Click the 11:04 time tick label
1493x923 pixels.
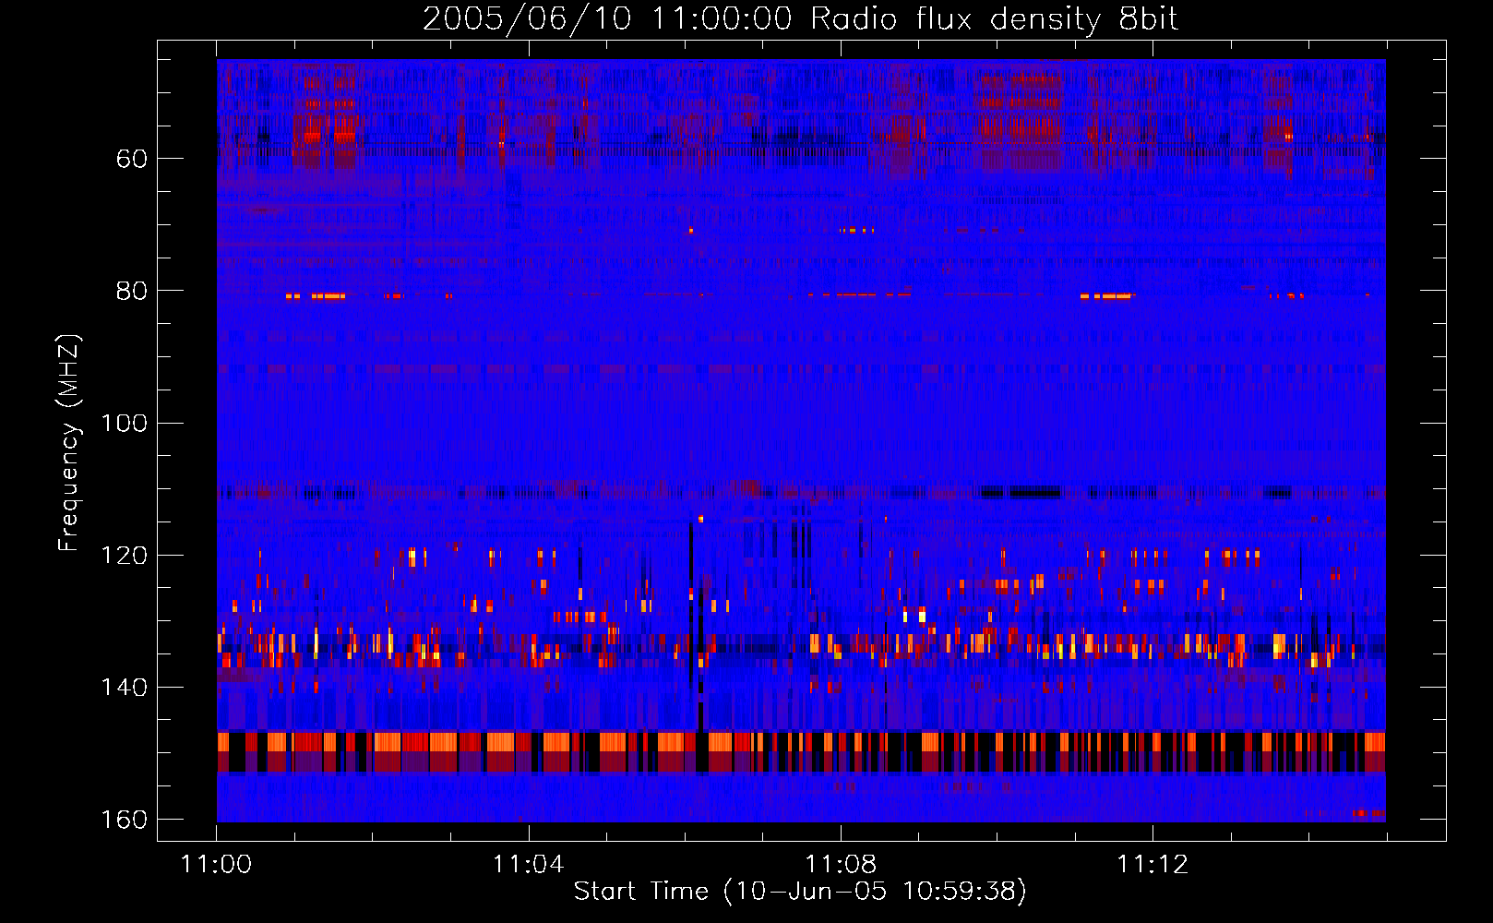pos(528,865)
